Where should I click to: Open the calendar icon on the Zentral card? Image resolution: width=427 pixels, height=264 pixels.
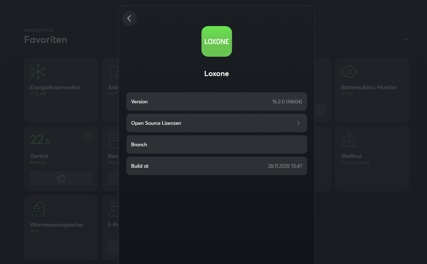88,136
